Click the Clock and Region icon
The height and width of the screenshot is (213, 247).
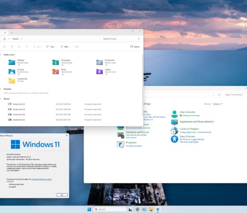coord(174,130)
